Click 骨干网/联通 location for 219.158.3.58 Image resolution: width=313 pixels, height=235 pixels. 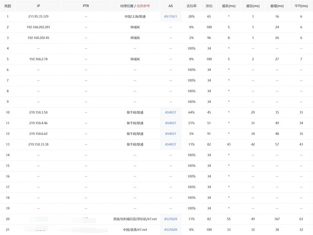(135, 112)
